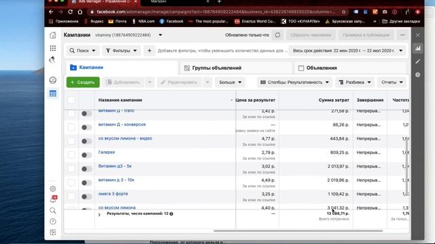Toggle the омега 3 форте campaign switch
This screenshot has width=435, height=244.
click(86, 197)
